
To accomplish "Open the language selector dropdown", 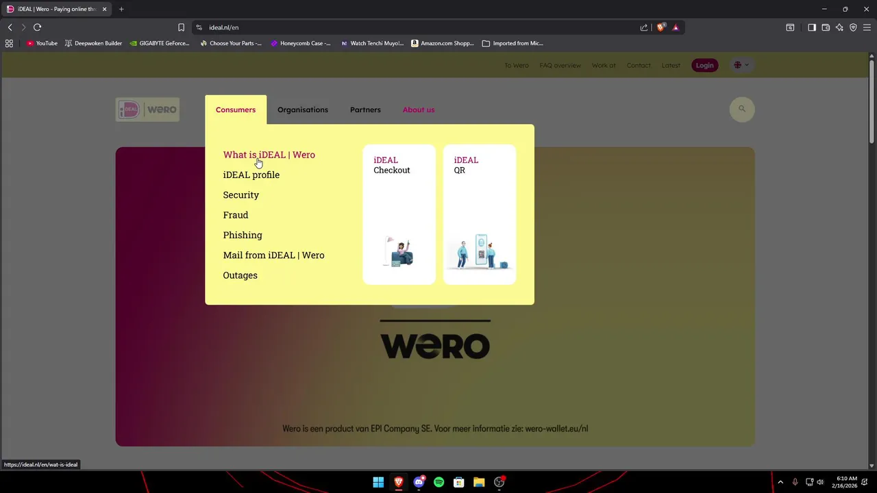I will pos(741,65).
